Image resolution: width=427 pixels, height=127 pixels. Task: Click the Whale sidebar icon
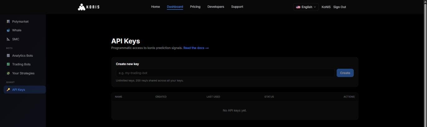pos(8,30)
